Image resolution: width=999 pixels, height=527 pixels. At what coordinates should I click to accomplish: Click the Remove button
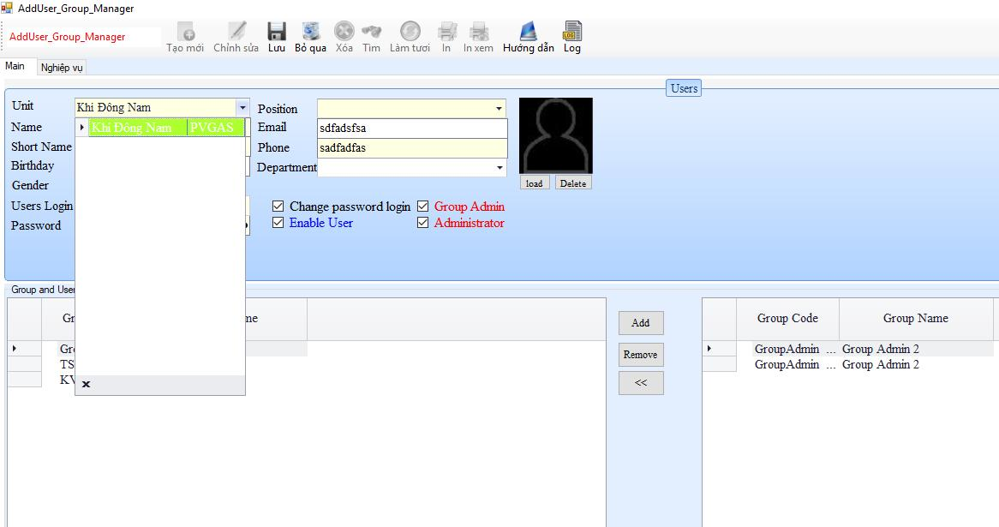(641, 355)
